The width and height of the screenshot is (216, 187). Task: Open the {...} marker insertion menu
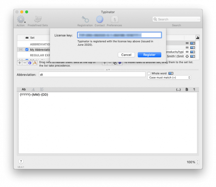coord(178,89)
